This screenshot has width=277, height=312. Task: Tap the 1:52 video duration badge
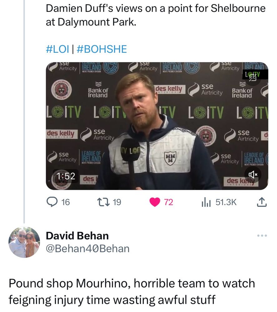coord(66,176)
